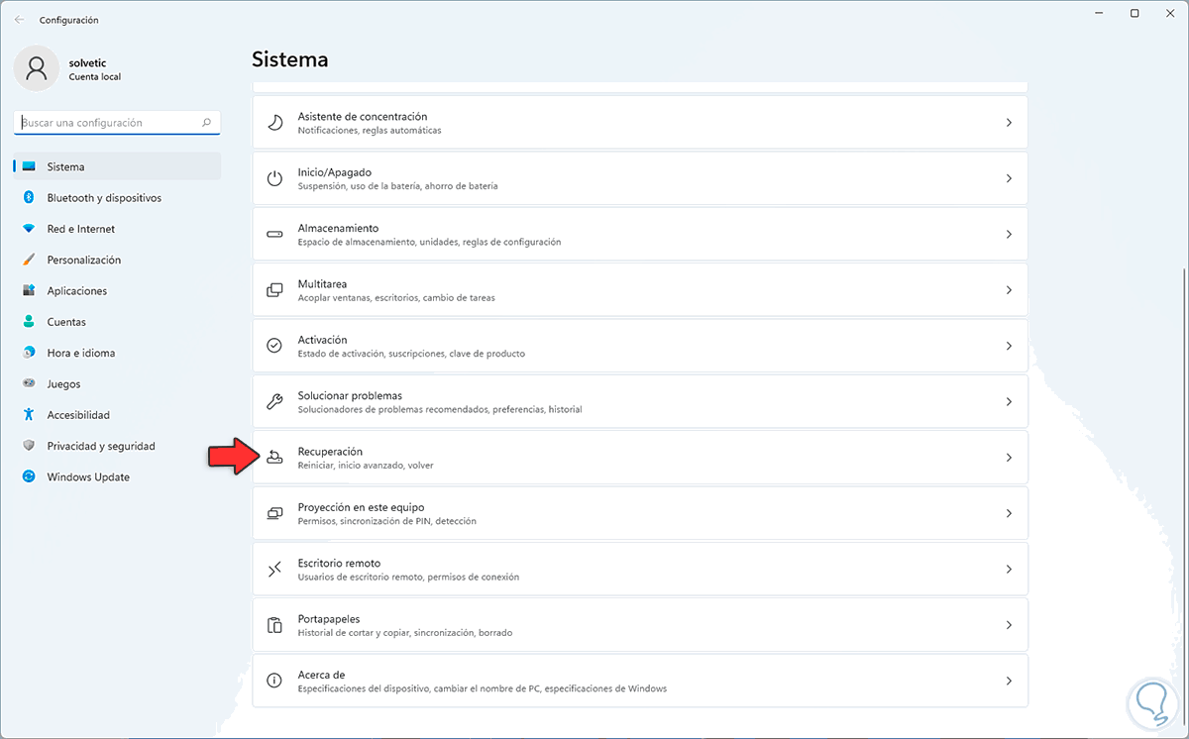The height and width of the screenshot is (739, 1189).
Task: Click the Solucionar problemas wrench icon
Action: click(275, 401)
